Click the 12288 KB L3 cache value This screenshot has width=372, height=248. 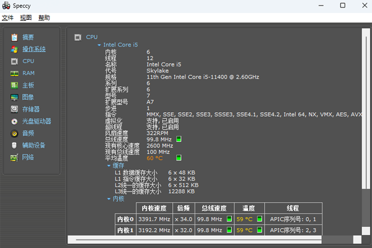[182, 192]
